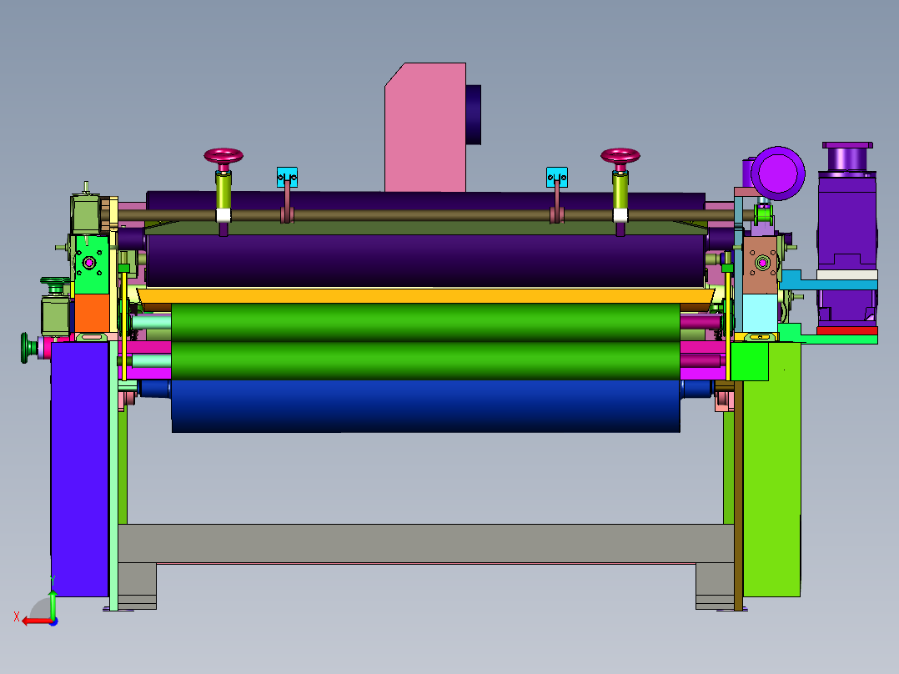Select the light cyan block below brown block
Viewport: 899px width, 674px height.
(x=761, y=313)
